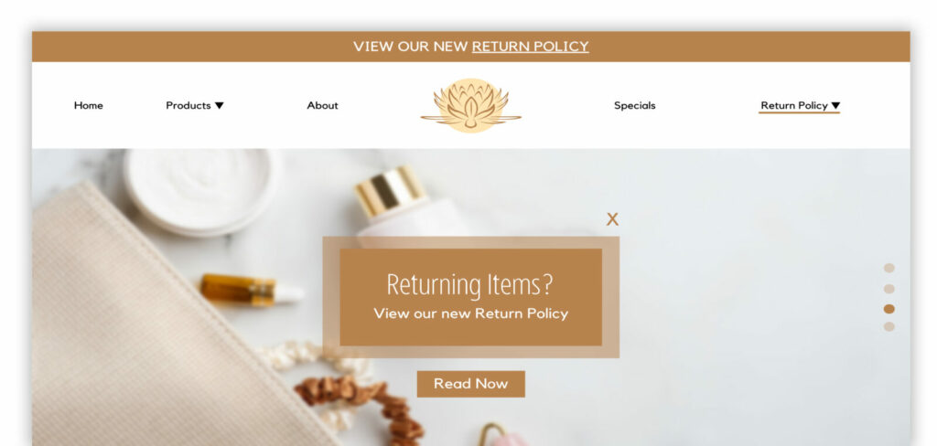Close the Returning Items popup with X

[612, 219]
